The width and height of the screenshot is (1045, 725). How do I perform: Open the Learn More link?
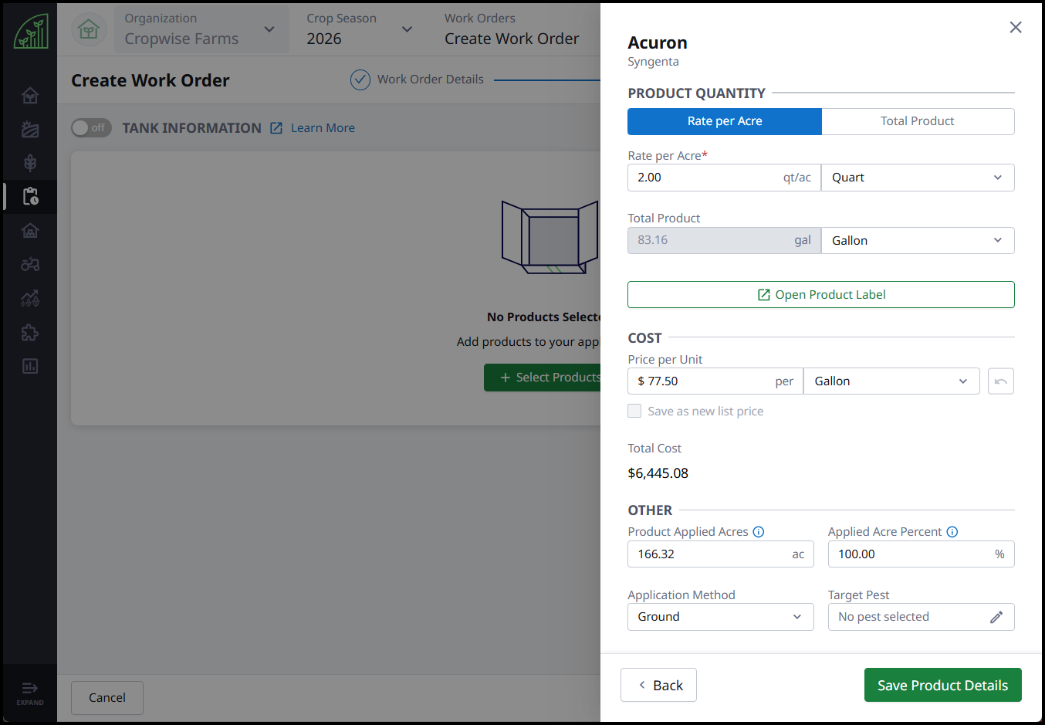(x=323, y=128)
